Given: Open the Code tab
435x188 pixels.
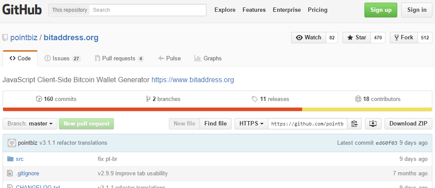Looking at the screenshot, I should 20,58.
